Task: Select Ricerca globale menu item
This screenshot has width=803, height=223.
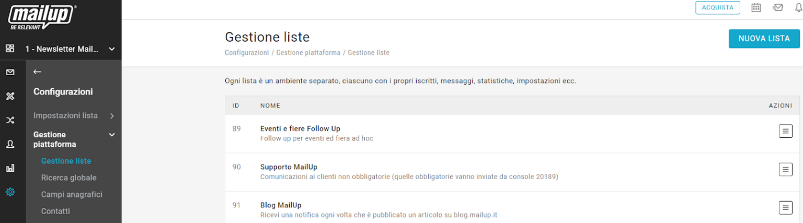Action: pyautogui.click(x=69, y=178)
